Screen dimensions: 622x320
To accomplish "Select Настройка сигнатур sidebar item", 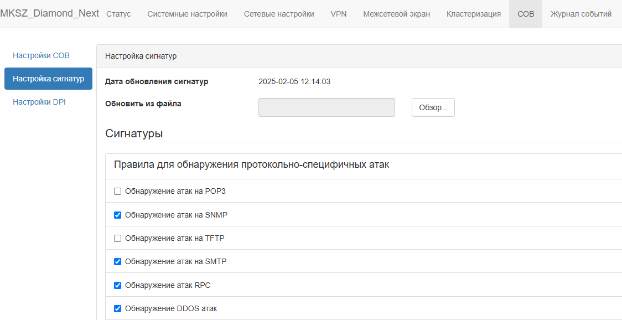I will [48, 79].
